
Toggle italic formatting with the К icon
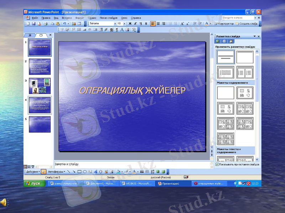click(135, 23)
